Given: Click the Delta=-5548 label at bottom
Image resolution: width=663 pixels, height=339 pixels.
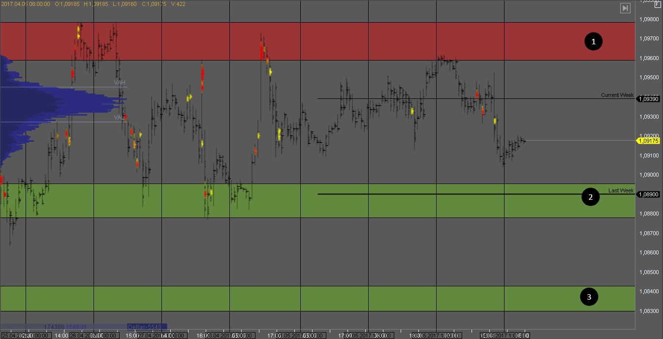Looking at the screenshot, I should (x=147, y=327).
